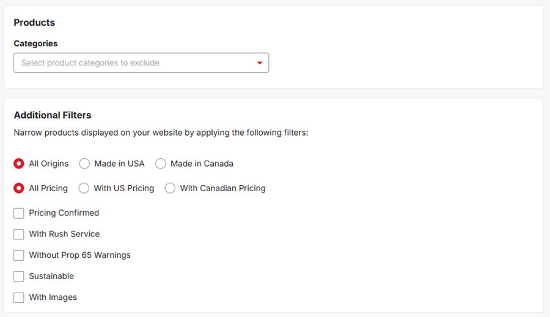Click the Additional Filters section heading
Viewport: 550px width, 317px height.
(53, 115)
